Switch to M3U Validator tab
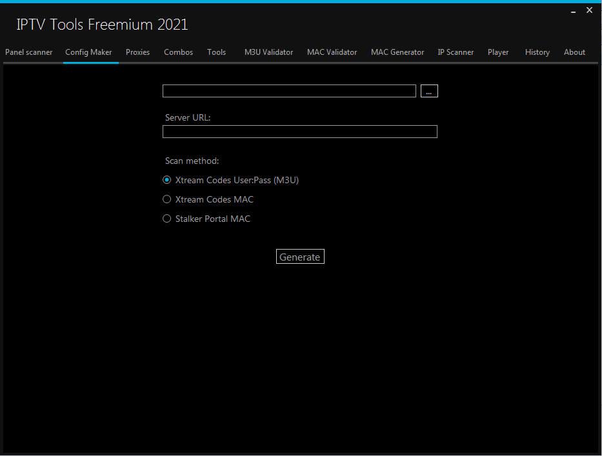Image resolution: width=602 pixels, height=456 pixels. click(269, 52)
